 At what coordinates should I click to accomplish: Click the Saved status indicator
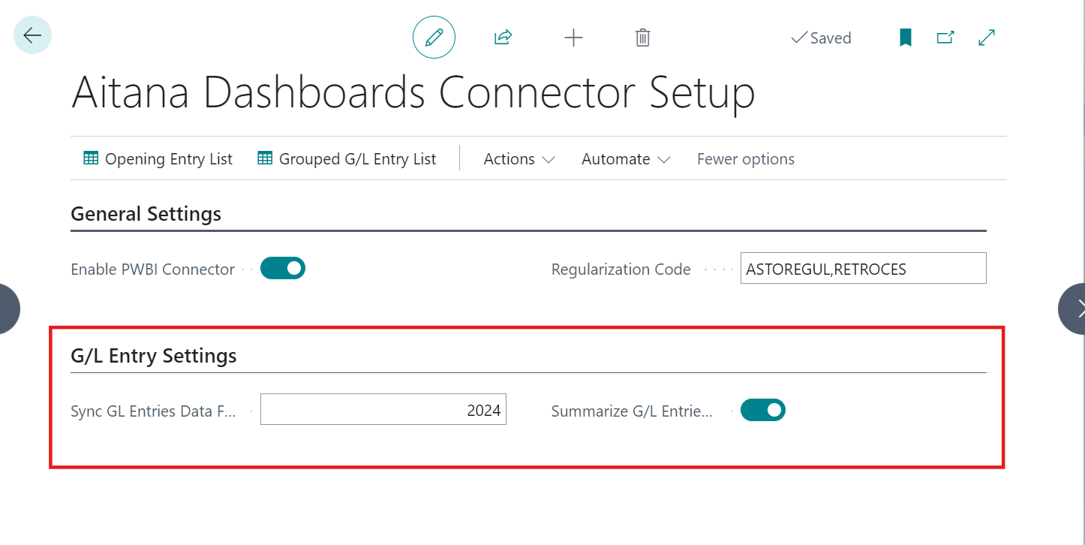[822, 38]
